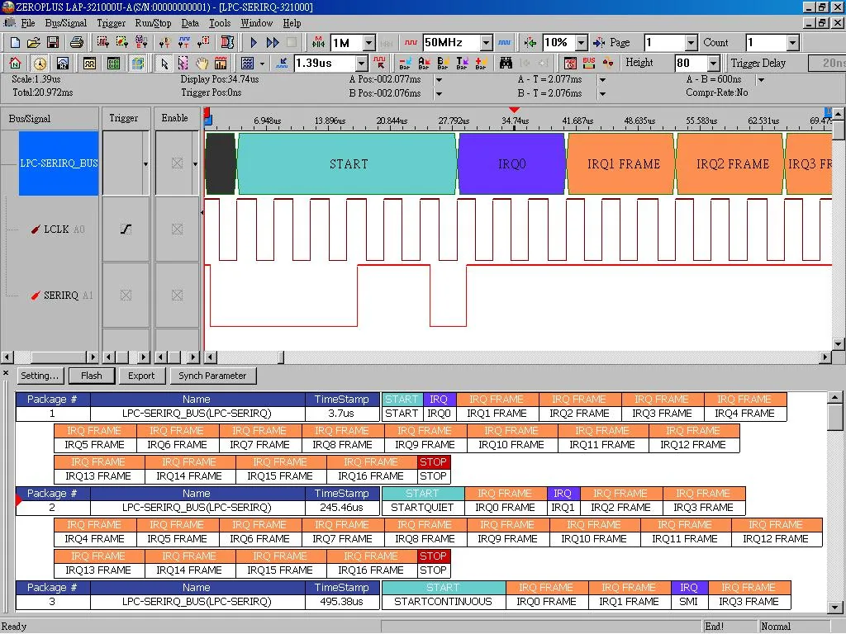
Task: Click the waveform horizontal scrollbar thumb
Action: coord(281,357)
